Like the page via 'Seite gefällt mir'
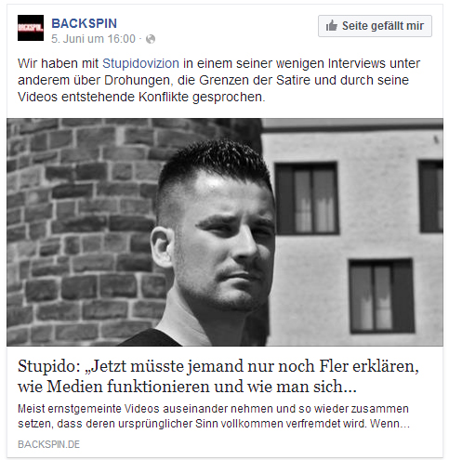The width and height of the screenshot is (449, 460). click(375, 26)
